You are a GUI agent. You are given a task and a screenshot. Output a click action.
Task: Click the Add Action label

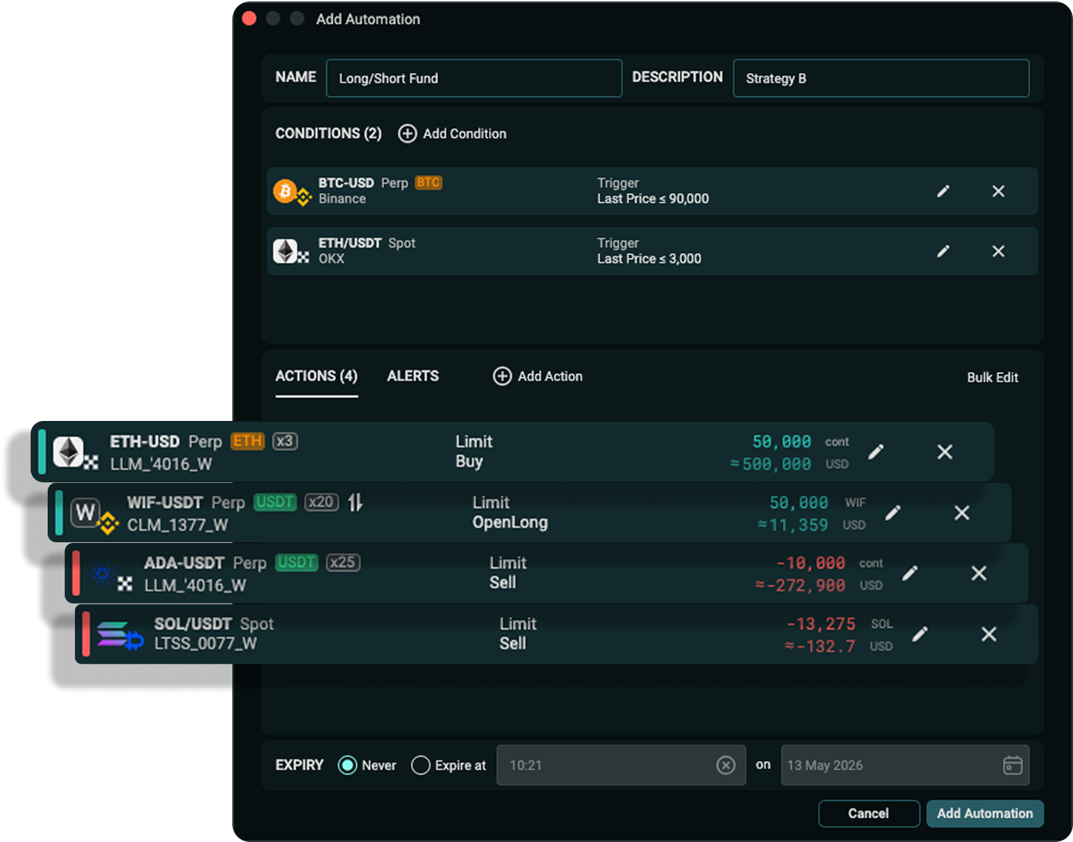point(550,376)
